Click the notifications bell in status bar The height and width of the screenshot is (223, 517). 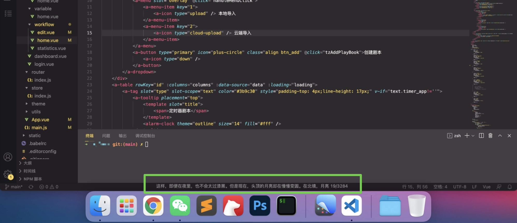pos(509,187)
